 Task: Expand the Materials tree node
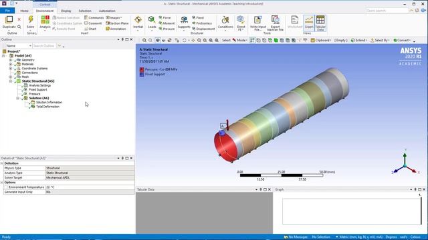click(11, 64)
